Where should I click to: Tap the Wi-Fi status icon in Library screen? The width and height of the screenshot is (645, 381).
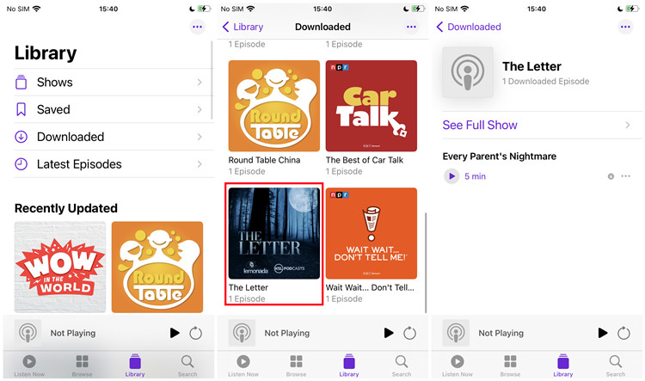click(x=37, y=9)
